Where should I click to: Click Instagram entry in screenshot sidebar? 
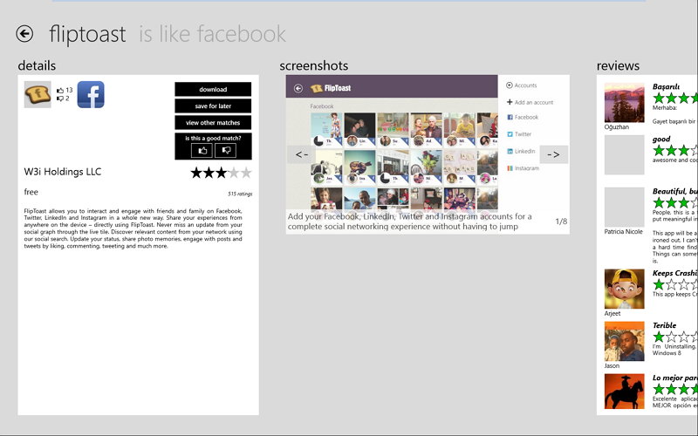(x=523, y=168)
